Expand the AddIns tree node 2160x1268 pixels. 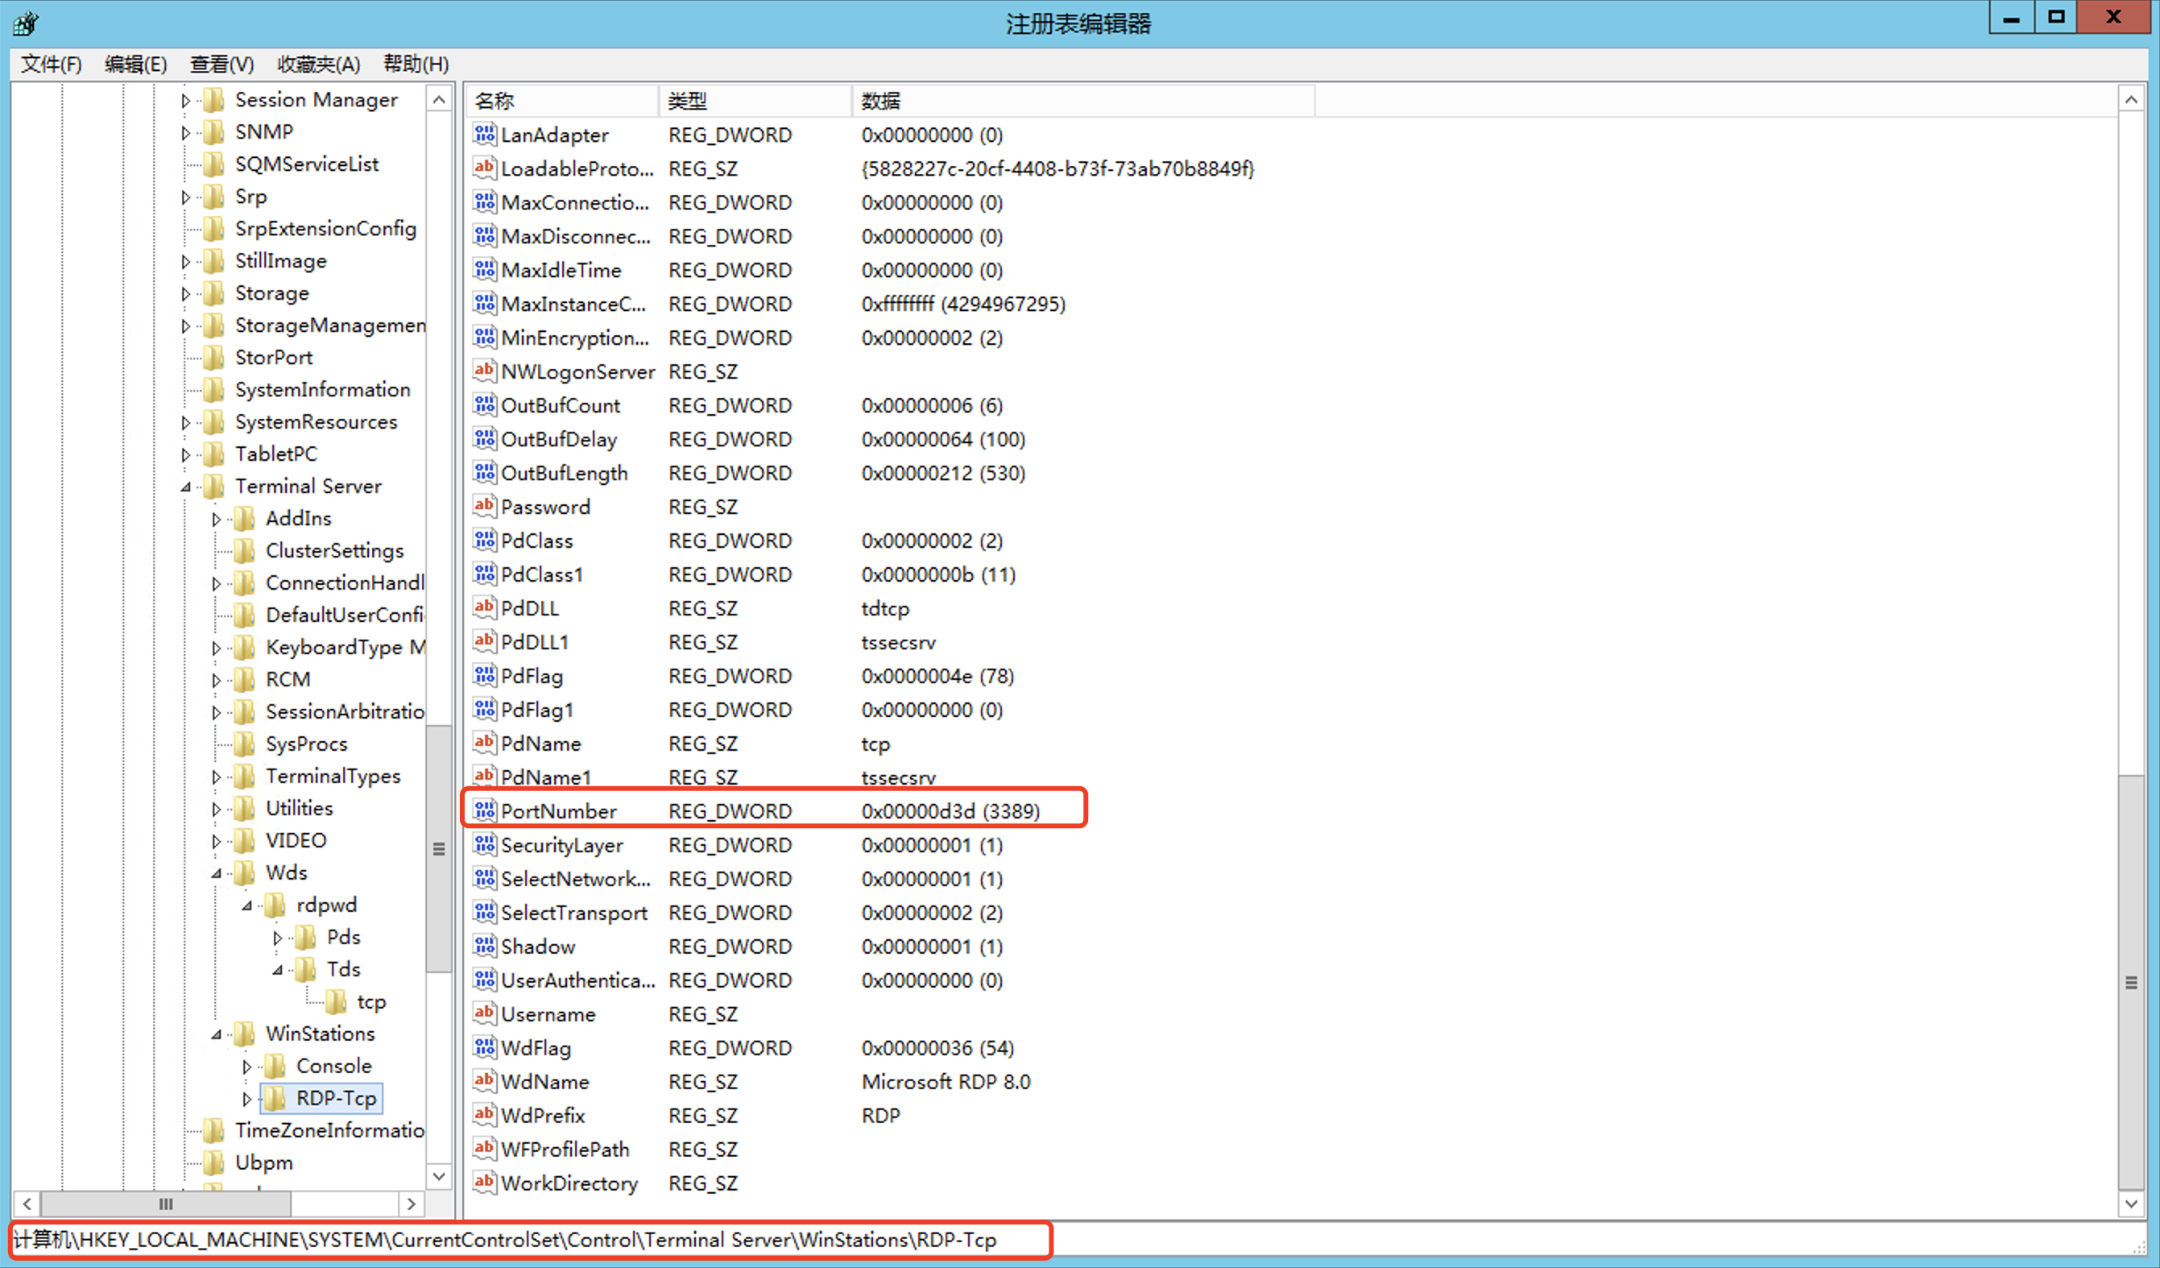216,520
